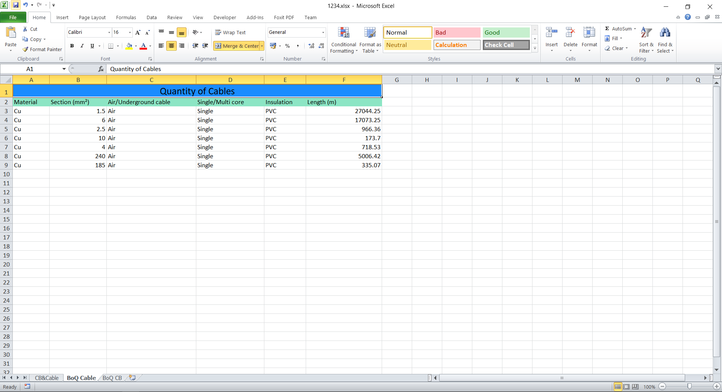Switch to the Insert ribbon tab

coord(62,17)
